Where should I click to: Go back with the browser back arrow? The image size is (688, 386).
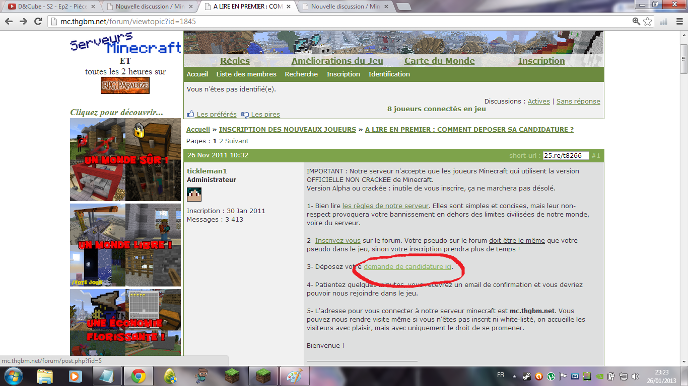[x=10, y=22]
